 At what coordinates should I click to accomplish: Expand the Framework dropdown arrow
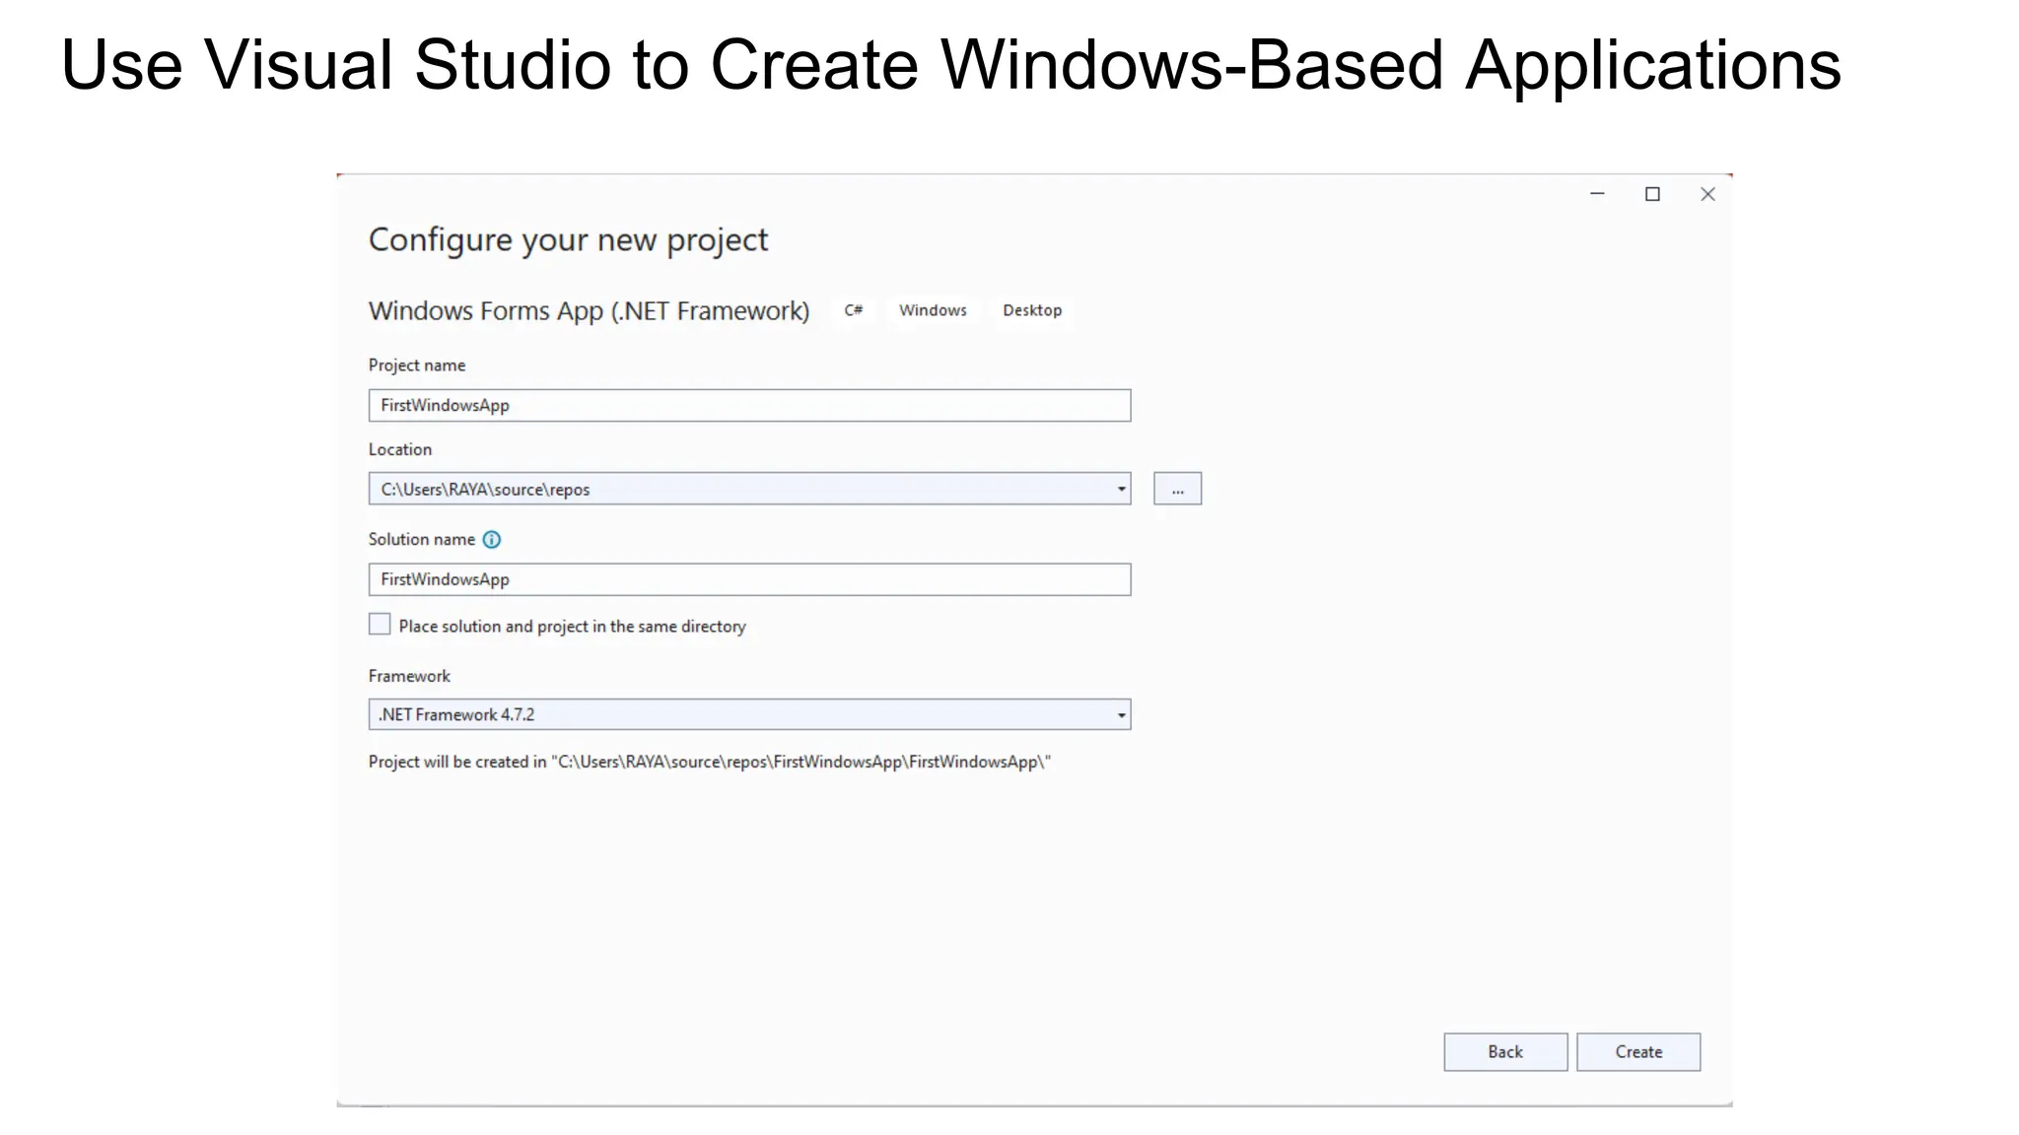1121,715
